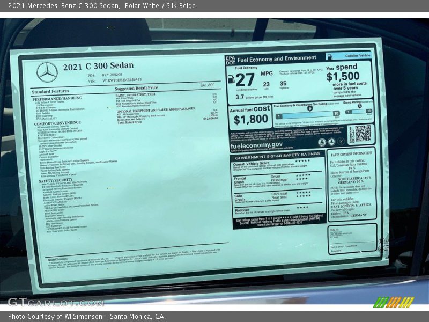Click the 27 combined MPG figure
Image resolution: width=429 pixels, height=322 pixels.
coord(245,80)
